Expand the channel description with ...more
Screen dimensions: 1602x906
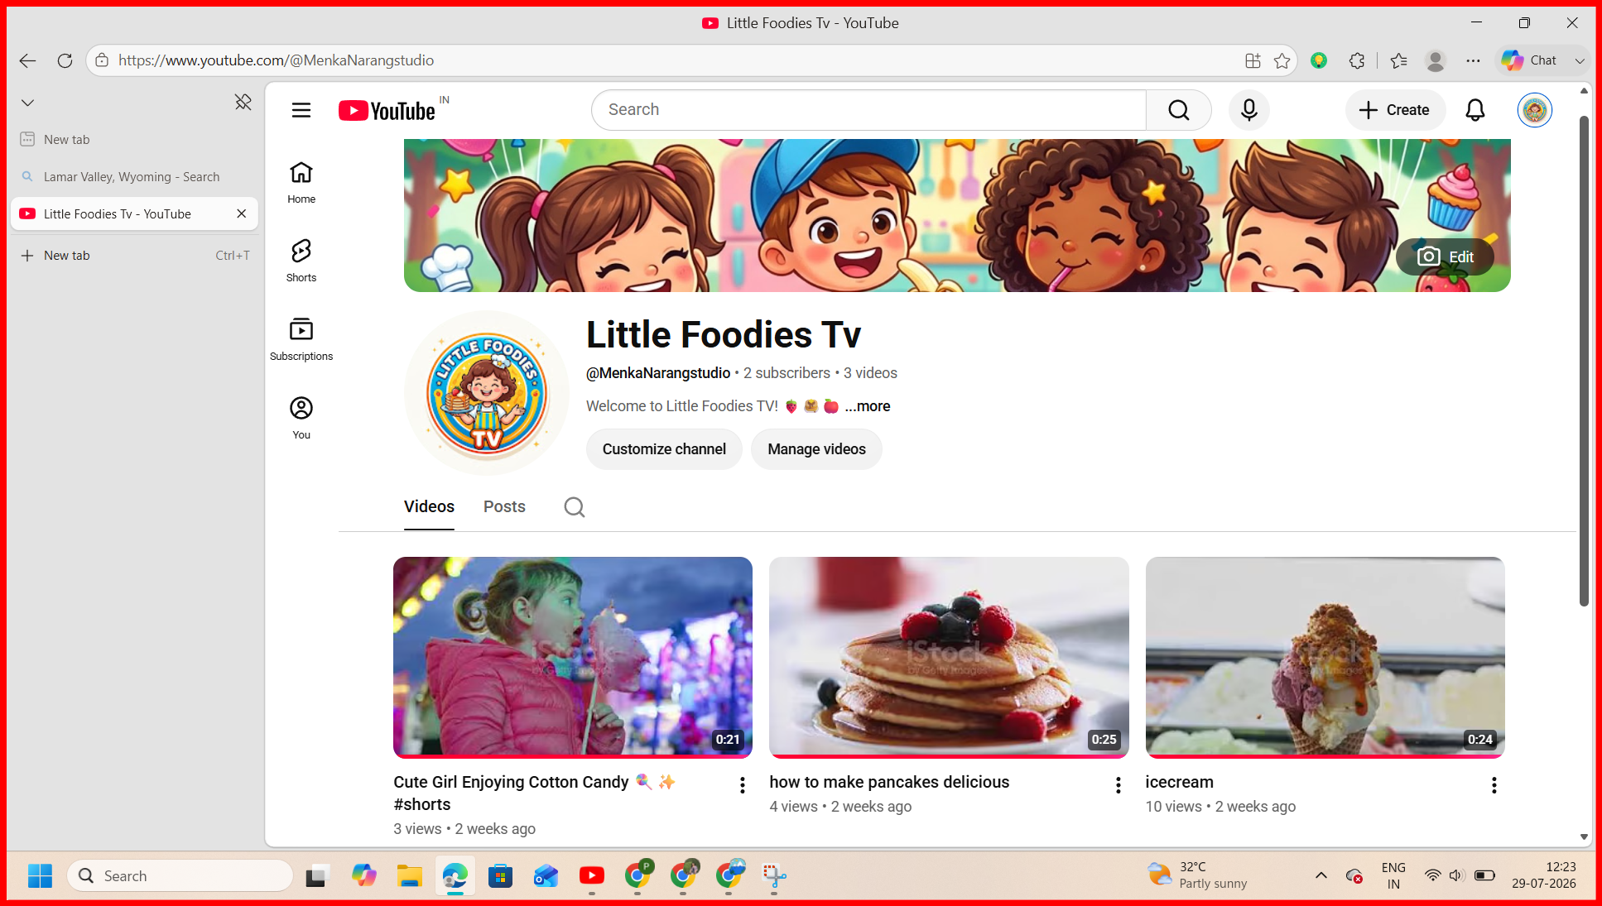coord(867,406)
